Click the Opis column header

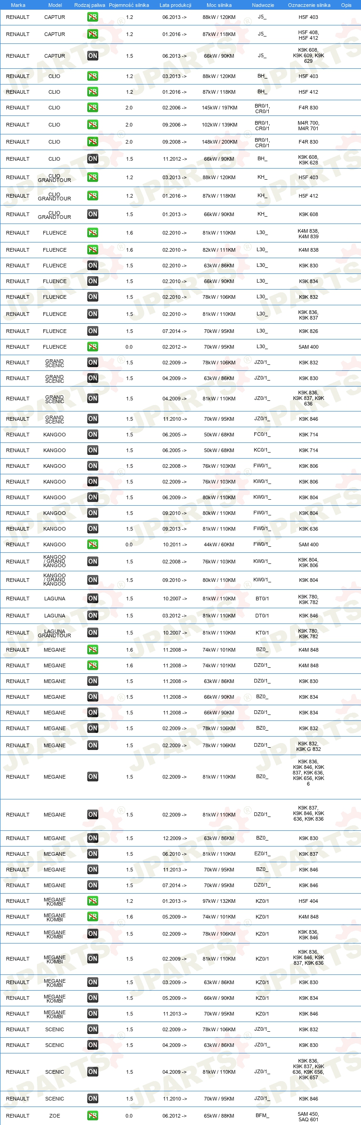(346, 5)
